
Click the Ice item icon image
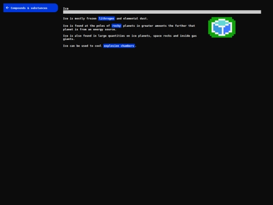[222, 27]
